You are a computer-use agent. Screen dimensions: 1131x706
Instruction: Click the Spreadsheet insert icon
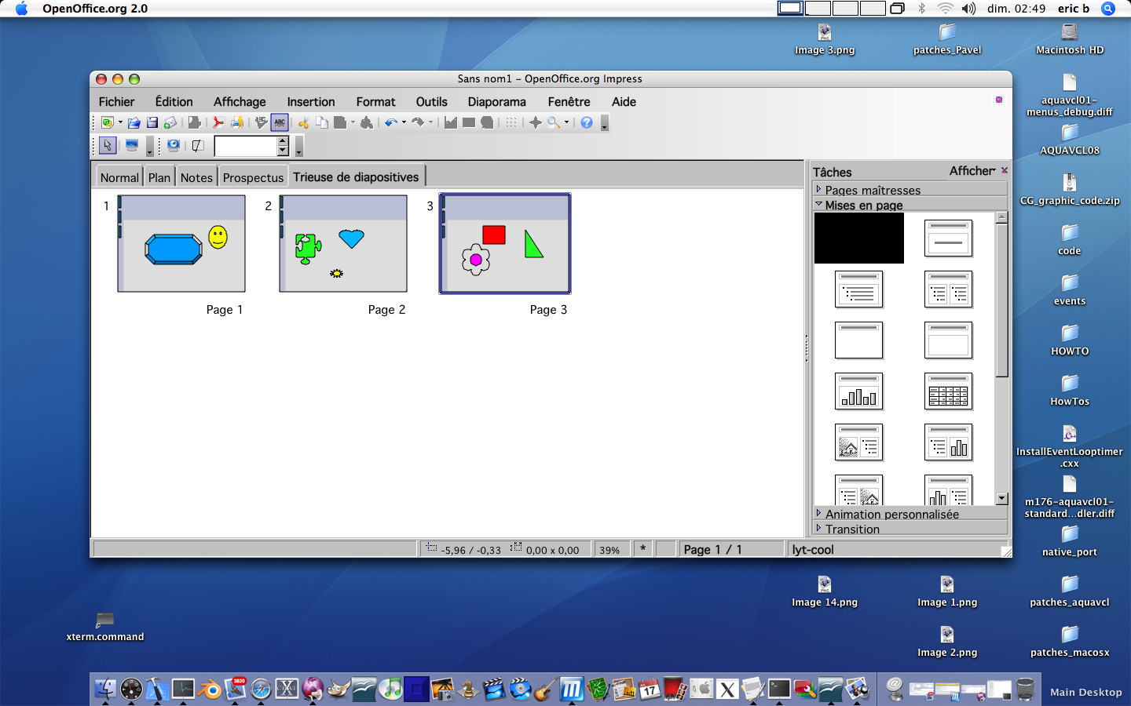pyautogui.click(x=469, y=122)
